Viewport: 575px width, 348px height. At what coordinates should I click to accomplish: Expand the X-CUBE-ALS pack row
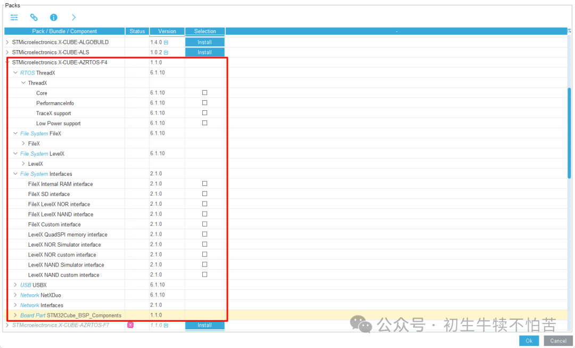pos(7,53)
